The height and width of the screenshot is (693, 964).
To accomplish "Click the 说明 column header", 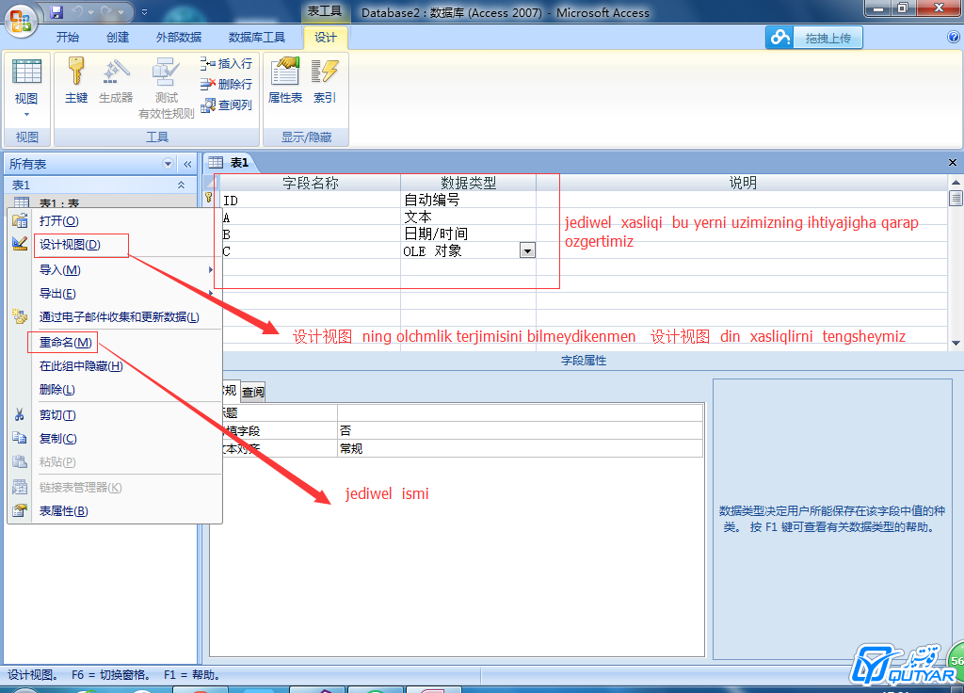I will point(743,183).
